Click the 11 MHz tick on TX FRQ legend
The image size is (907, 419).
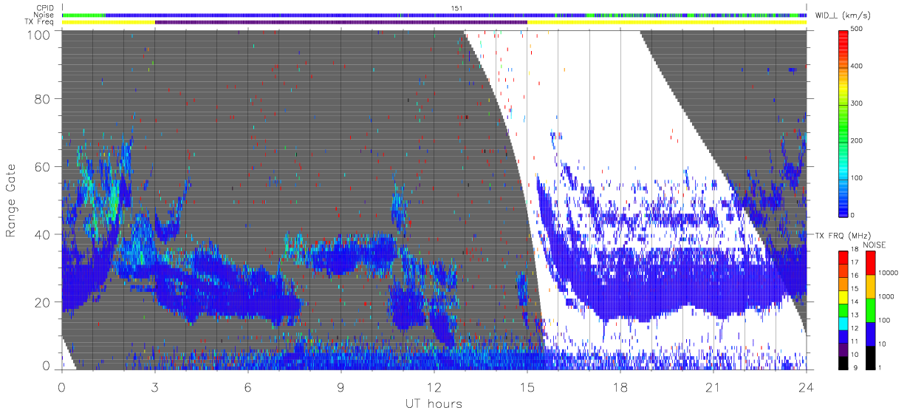[x=854, y=342]
